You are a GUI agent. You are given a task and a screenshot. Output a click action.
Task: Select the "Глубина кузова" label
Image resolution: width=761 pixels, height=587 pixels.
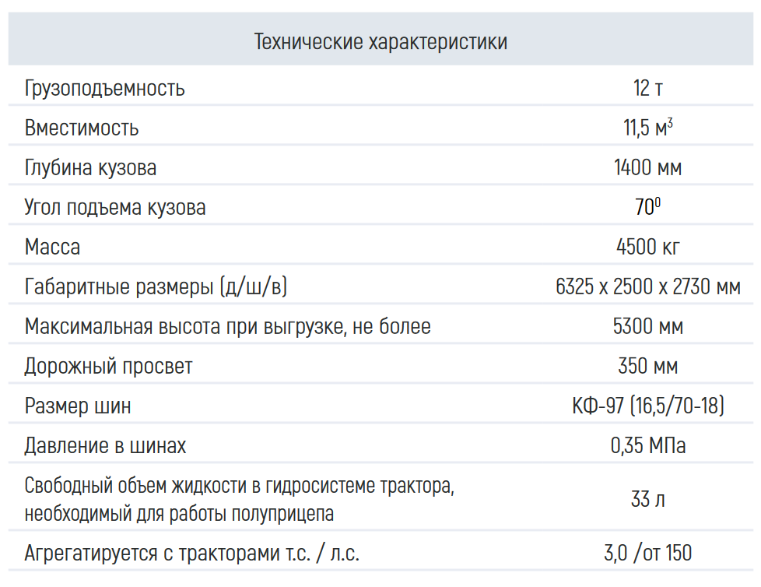tap(90, 167)
